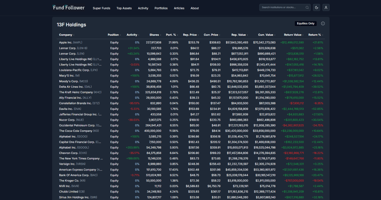Click Occidental's return value -$4,262,907,625
The width and height of the screenshot is (381, 200).
tap(293, 125)
